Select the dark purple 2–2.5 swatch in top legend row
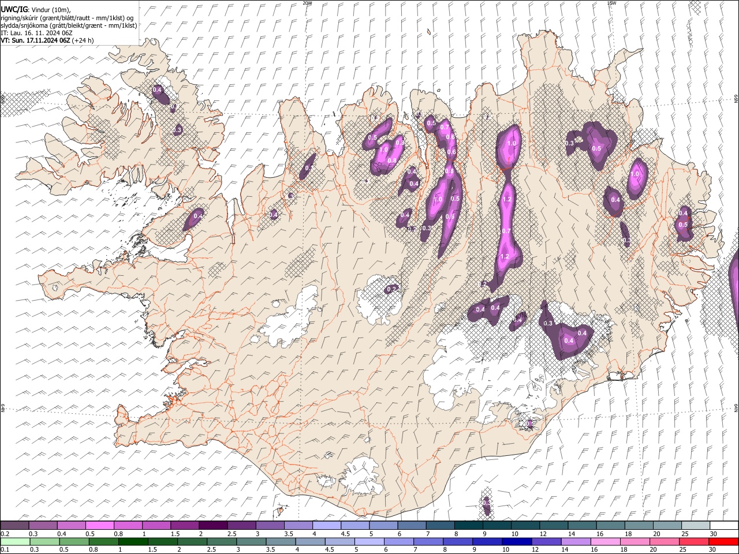 [x=213, y=526]
